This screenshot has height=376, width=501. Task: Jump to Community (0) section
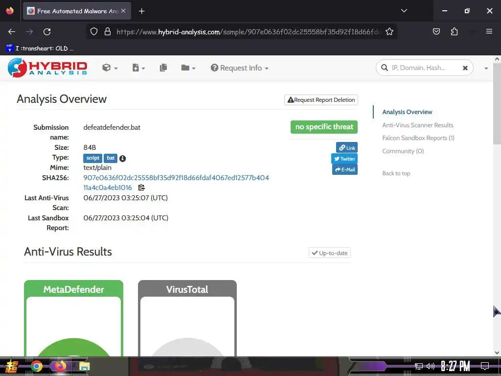click(403, 151)
